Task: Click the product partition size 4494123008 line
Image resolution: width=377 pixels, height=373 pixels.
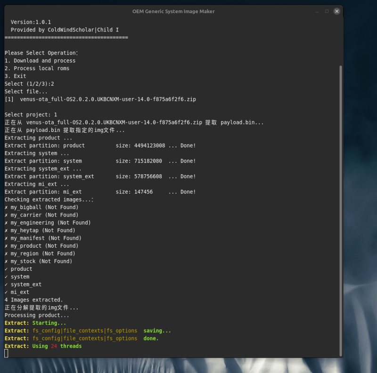Action: pyautogui.click(x=100, y=146)
